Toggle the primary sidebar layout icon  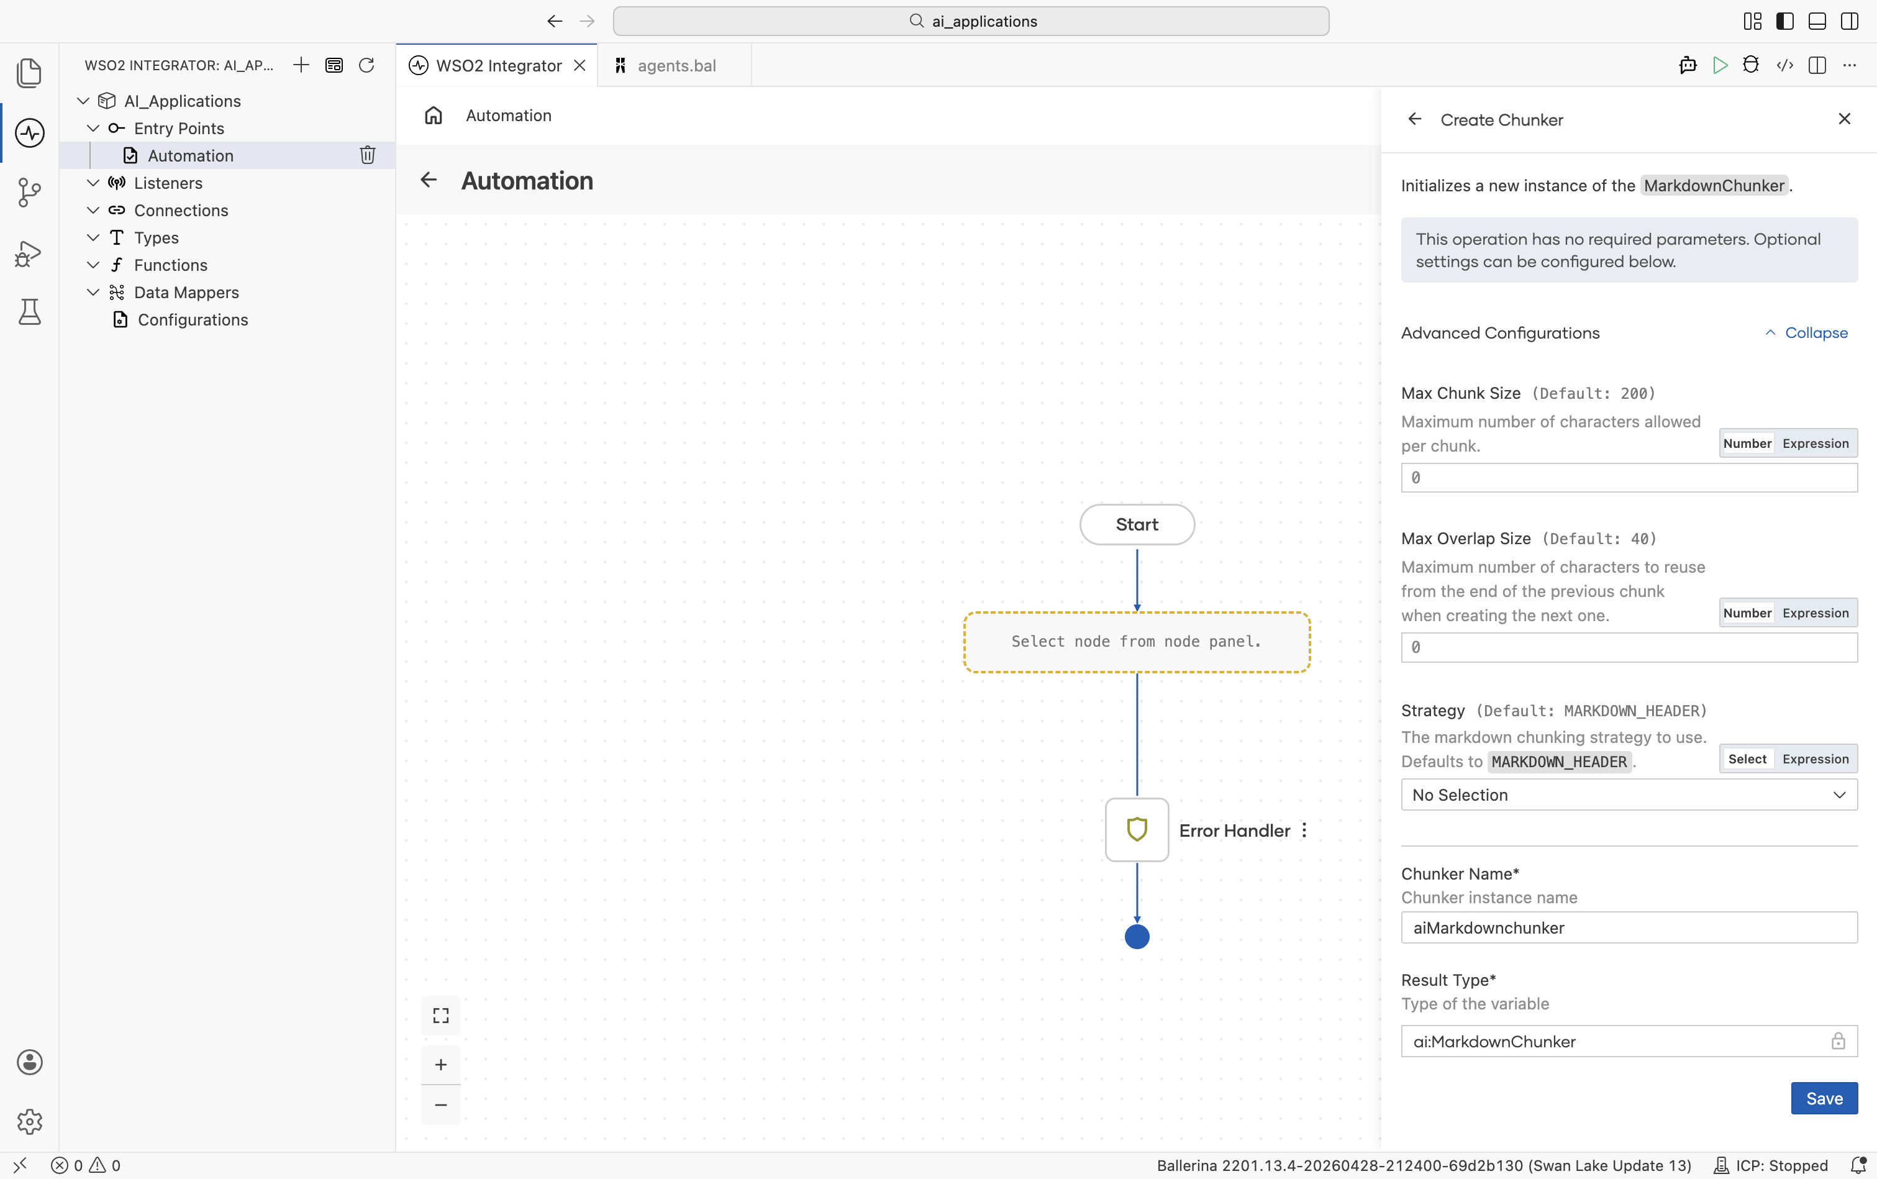pos(1785,21)
